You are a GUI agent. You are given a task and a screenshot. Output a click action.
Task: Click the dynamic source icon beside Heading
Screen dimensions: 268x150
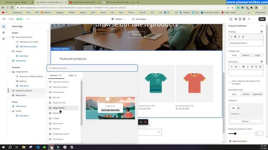(x=262, y=32)
